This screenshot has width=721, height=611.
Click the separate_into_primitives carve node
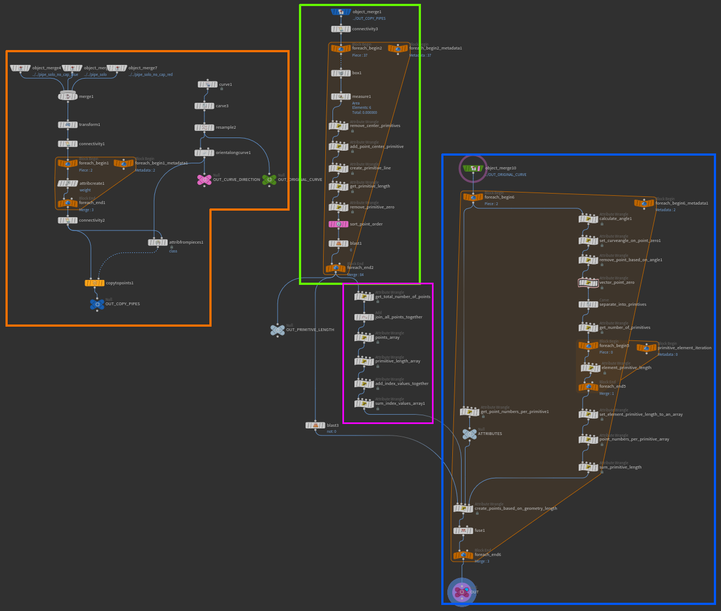[588, 305]
